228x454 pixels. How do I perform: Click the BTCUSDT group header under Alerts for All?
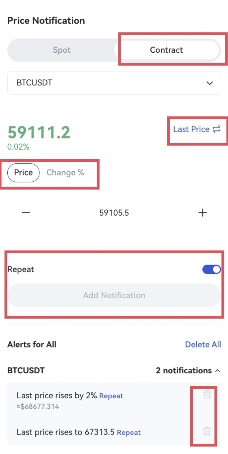click(26, 371)
